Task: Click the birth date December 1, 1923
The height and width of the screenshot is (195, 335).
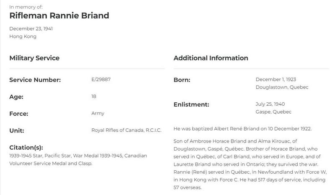Action: point(276,79)
